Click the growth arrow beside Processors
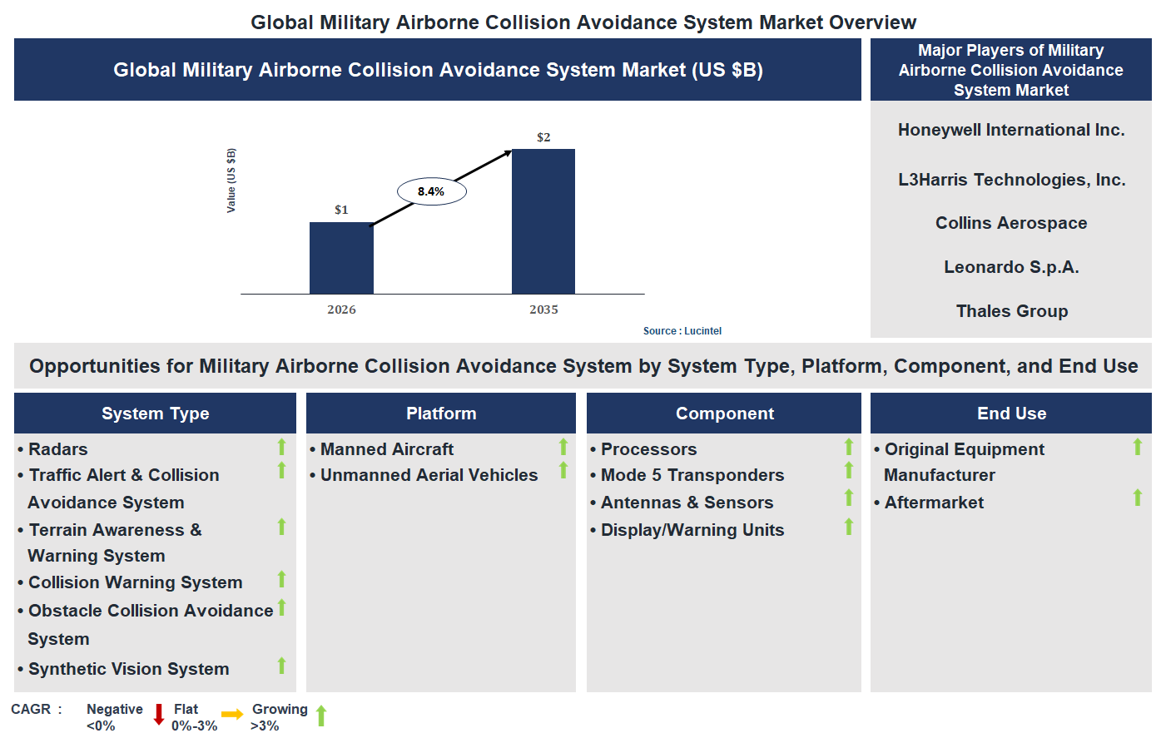Screen dimensions: 1166x738 [848, 448]
